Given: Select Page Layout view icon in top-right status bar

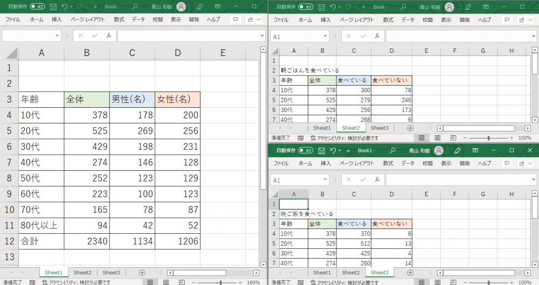Looking at the screenshot, I should tap(437, 138).
